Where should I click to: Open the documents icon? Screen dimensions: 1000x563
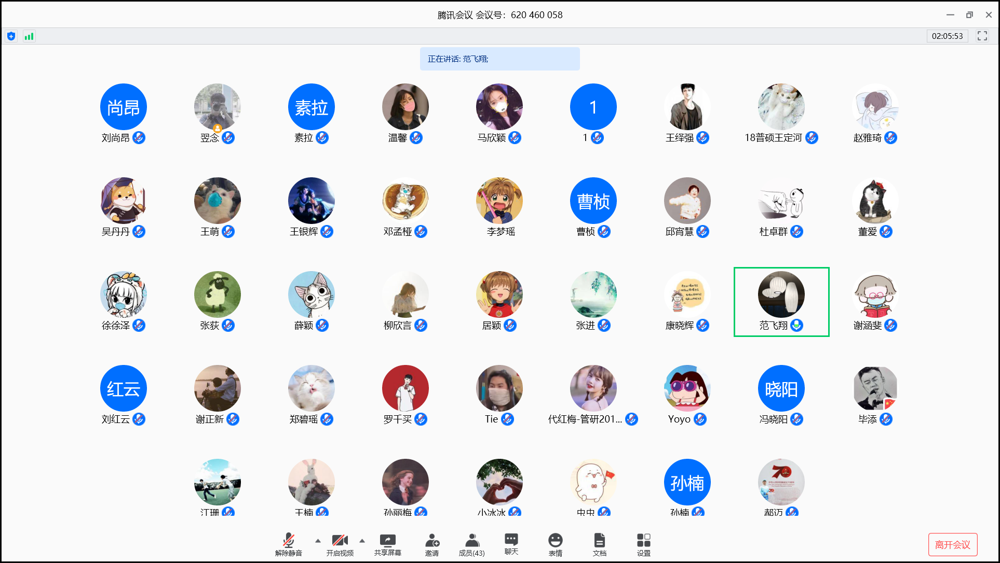point(599,541)
